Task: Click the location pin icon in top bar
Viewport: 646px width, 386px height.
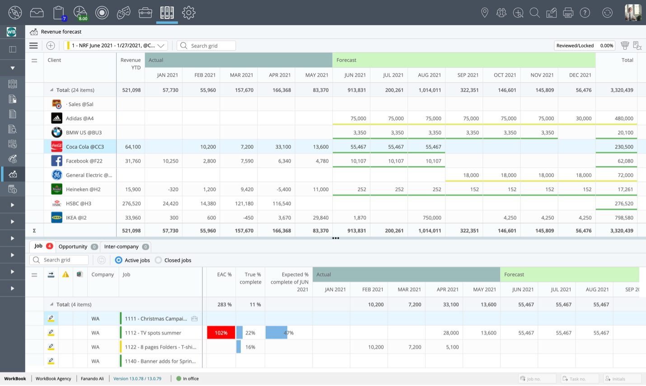Action: tap(485, 13)
